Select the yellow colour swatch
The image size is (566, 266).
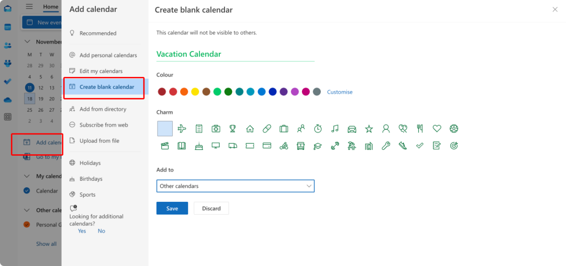point(195,91)
